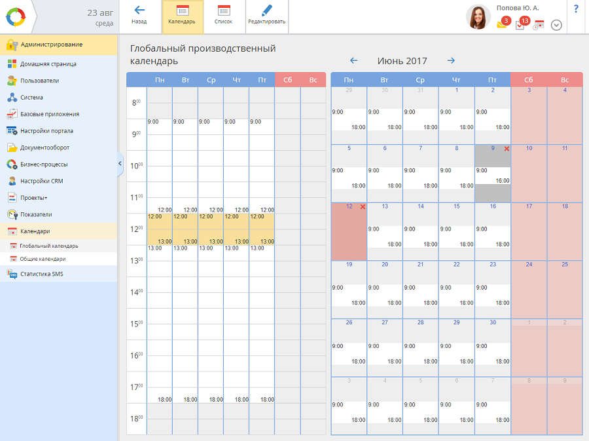Click the ELMA logo icon
This screenshot has width=589, height=441.
coord(15,16)
